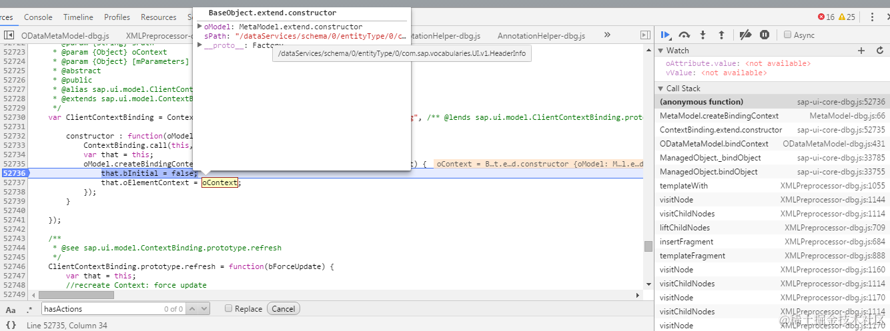Switch to the Resources tab
Viewport: 890px width, 331px height.
(x=158, y=17)
